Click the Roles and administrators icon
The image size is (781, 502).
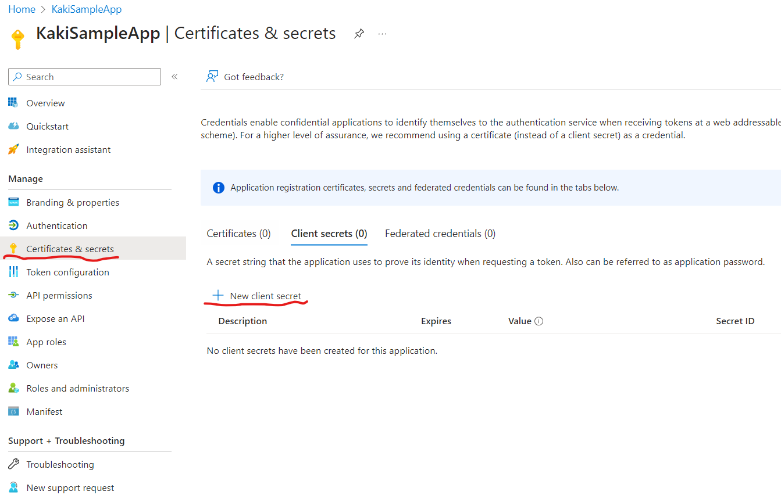(13, 388)
